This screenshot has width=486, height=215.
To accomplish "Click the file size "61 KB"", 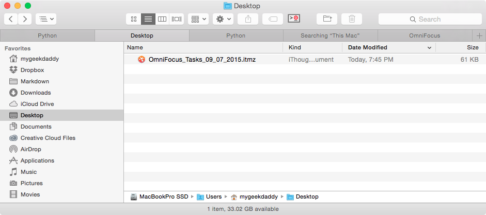I will coord(469,60).
